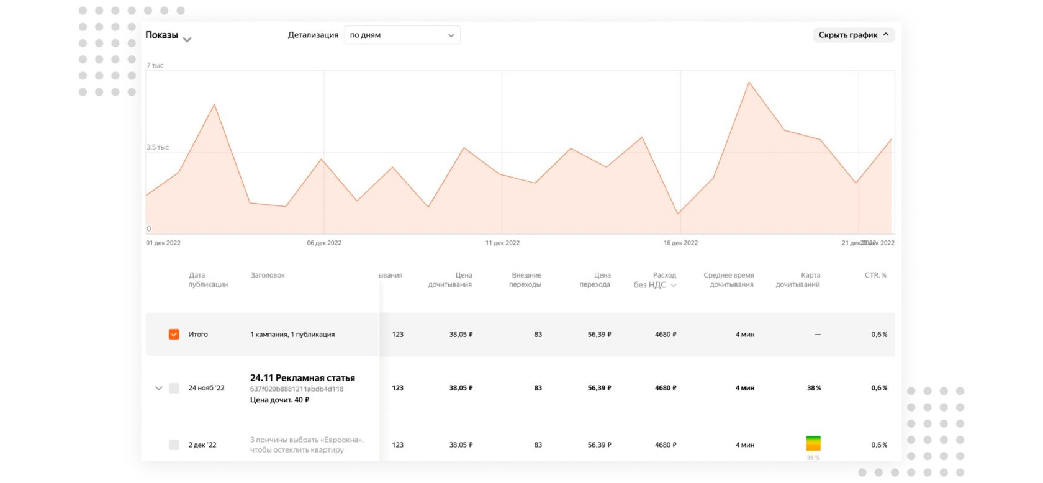Click the Внешние переходы column header
The image size is (1043, 483).
(x=525, y=279)
